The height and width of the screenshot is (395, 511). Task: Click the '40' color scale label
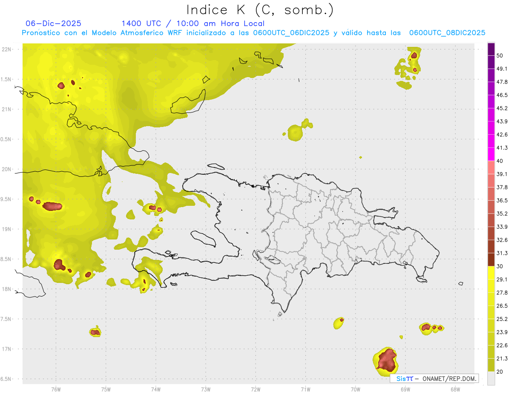coord(500,161)
